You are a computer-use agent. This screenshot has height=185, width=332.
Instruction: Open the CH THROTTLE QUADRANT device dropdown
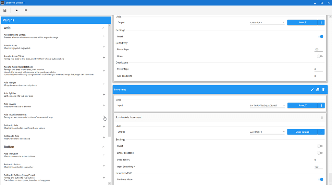[x=267, y=105]
